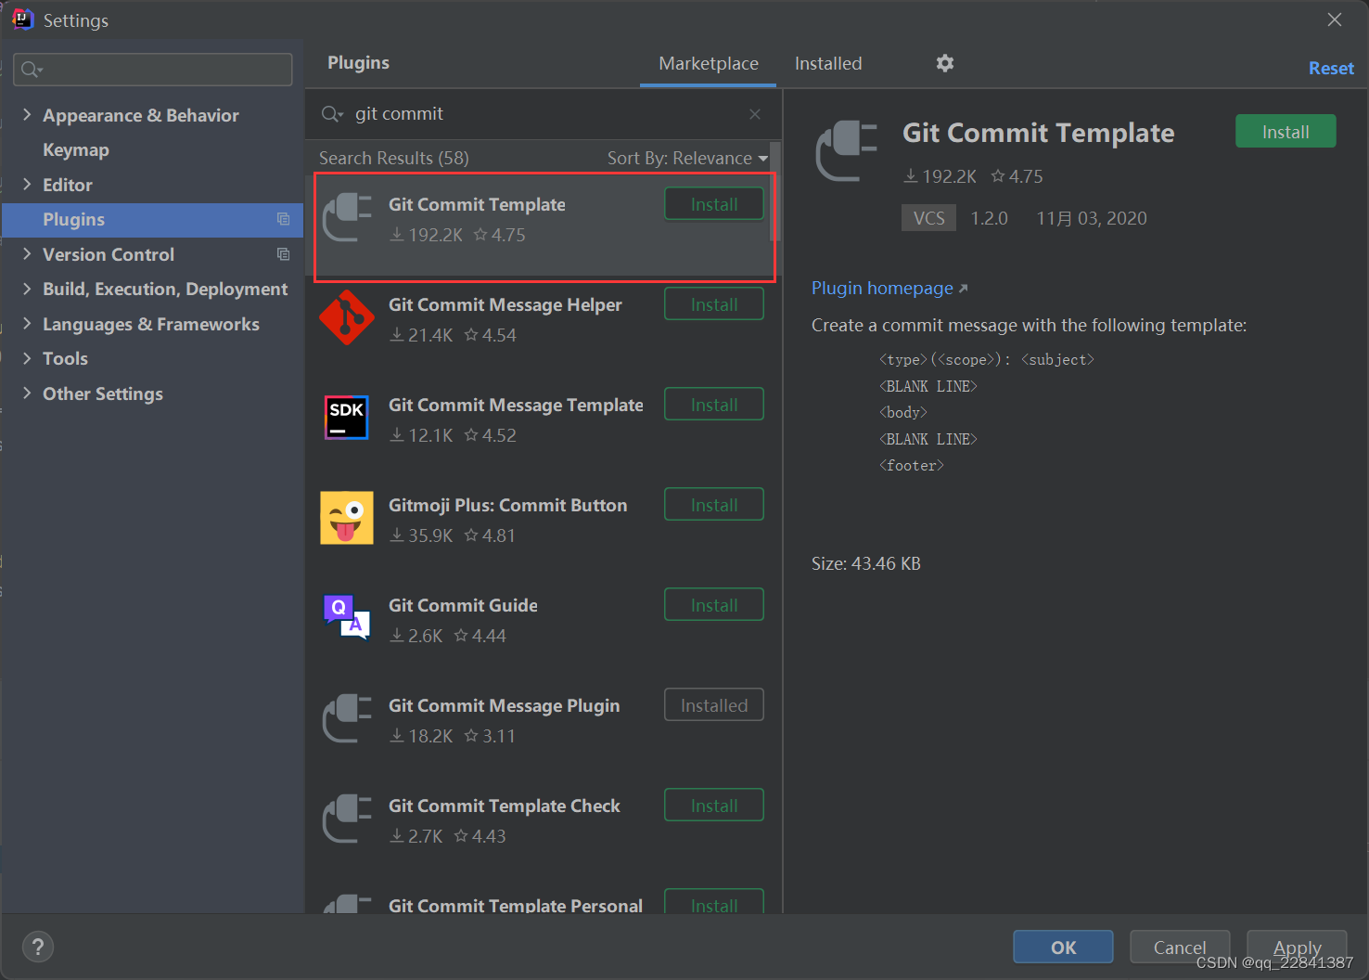1369x980 pixels.
Task: Click the VCS category tag
Action: [928, 218]
